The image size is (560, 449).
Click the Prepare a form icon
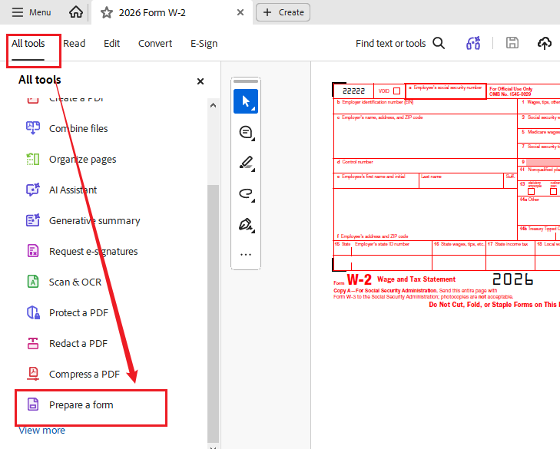[x=33, y=404]
